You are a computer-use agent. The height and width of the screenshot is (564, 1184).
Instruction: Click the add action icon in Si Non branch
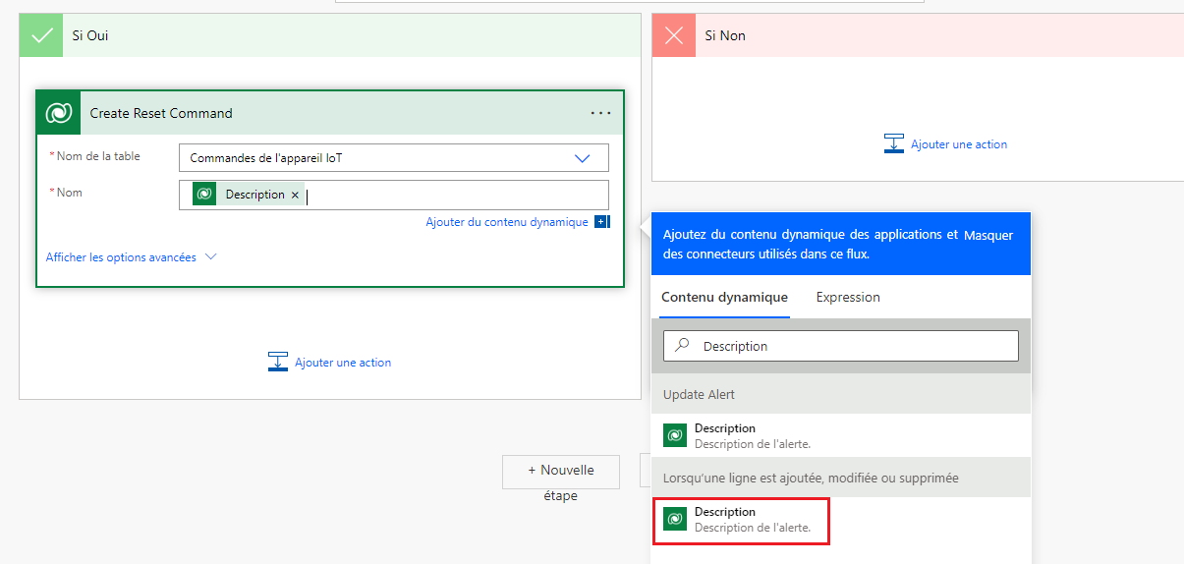coord(893,143)
